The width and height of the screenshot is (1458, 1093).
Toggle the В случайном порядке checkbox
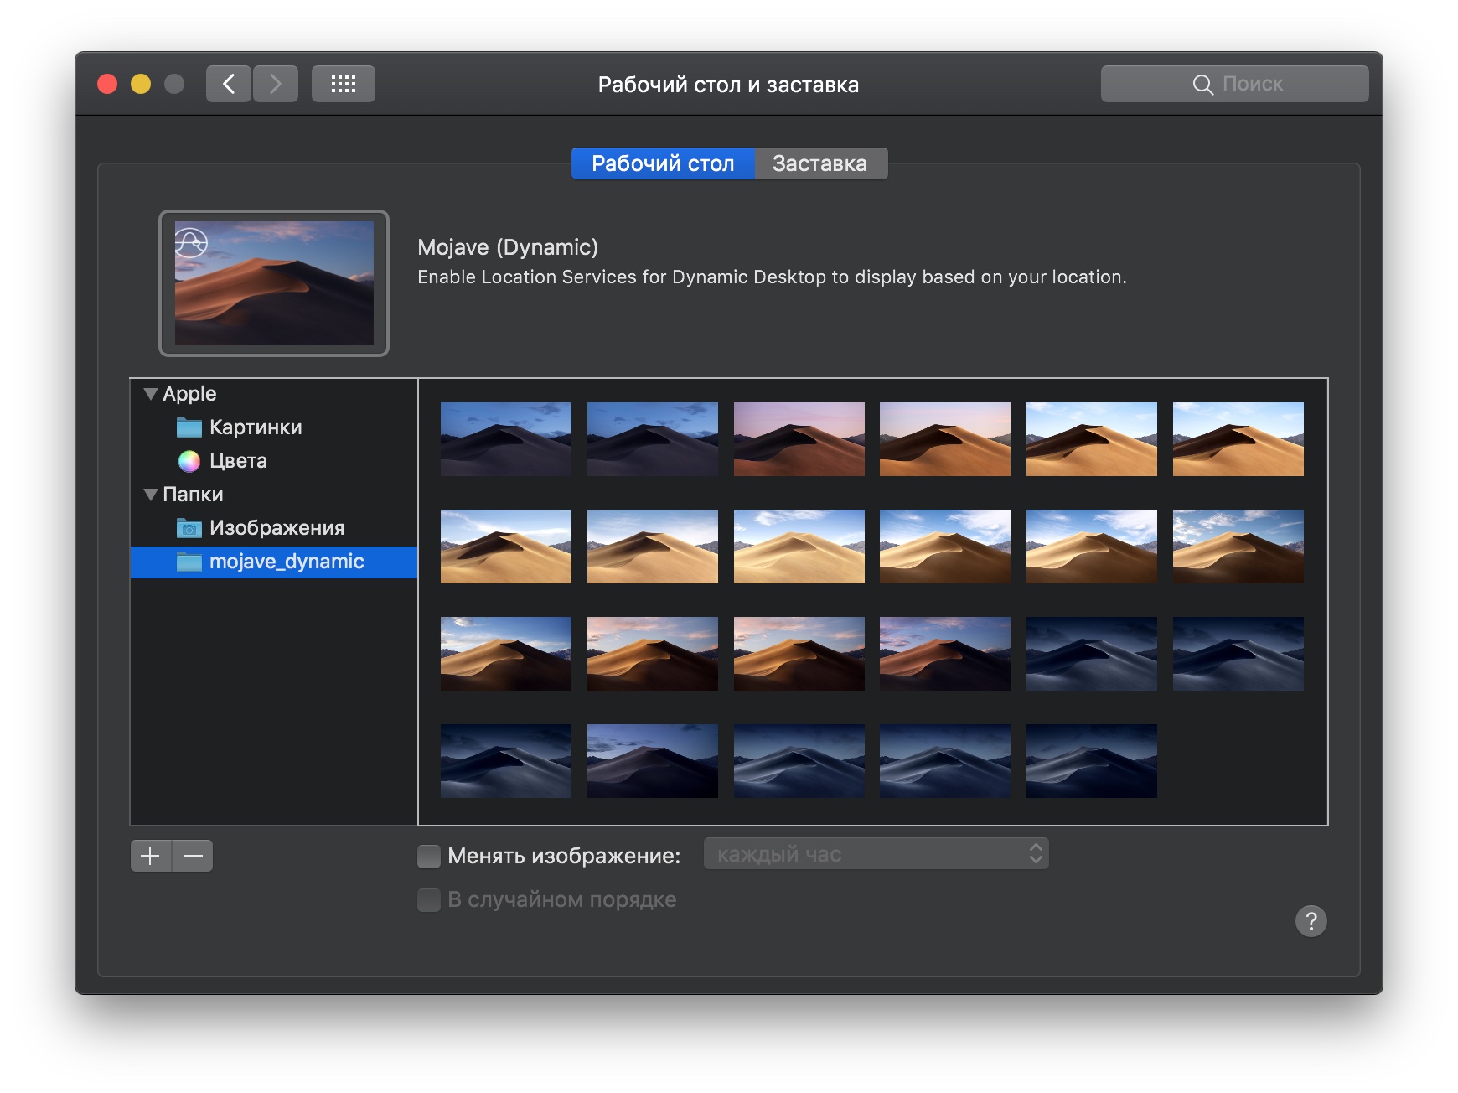click(429, 899)
